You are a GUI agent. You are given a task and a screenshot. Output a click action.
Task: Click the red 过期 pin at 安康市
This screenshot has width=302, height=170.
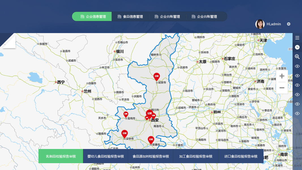(x=151, y=140)
